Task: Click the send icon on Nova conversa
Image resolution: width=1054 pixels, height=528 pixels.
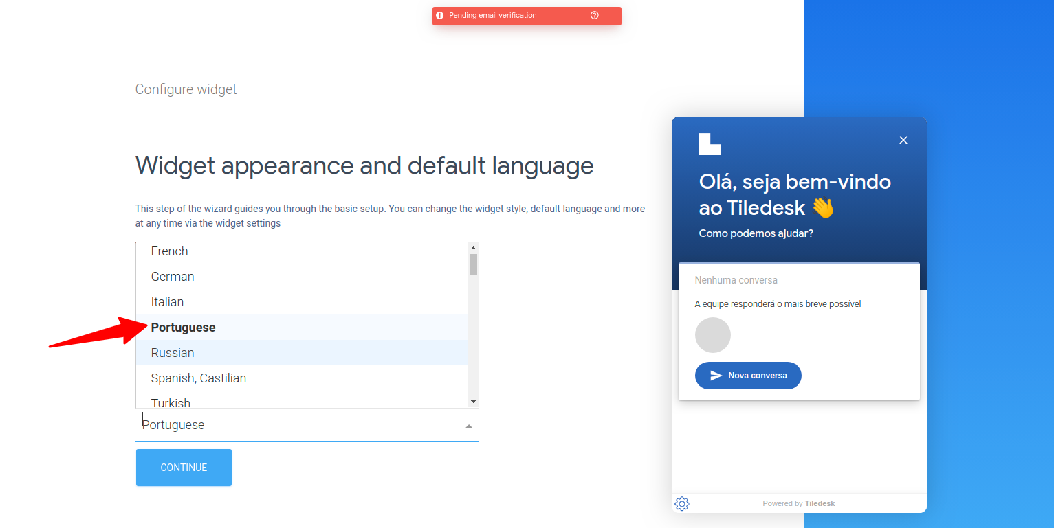Action: pyautogui.click(x=716, y=376)
